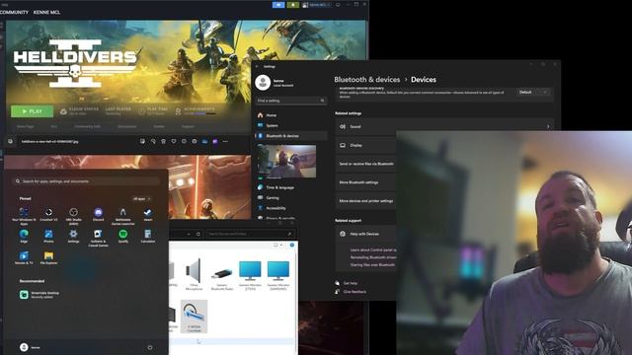632x355 pixels.
Task: Open Bluetooth device discovery Default dropdown
Action: tap(533, 92)
